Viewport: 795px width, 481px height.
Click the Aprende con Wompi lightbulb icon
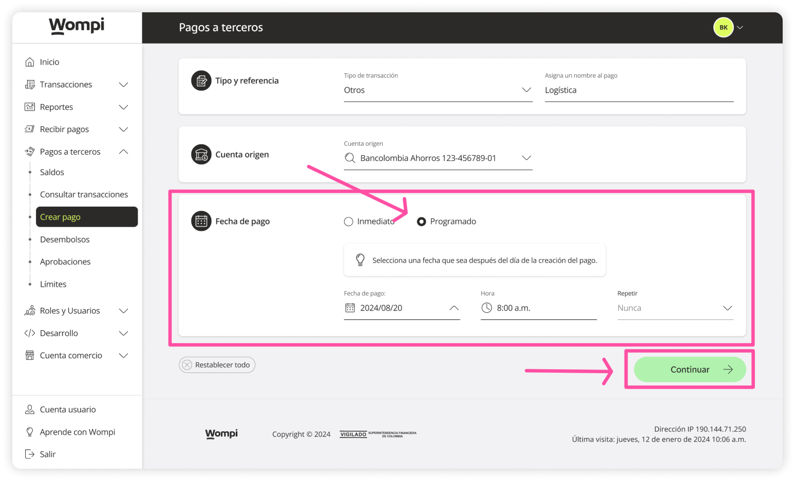pyautogui.click(x=30, y=431)
